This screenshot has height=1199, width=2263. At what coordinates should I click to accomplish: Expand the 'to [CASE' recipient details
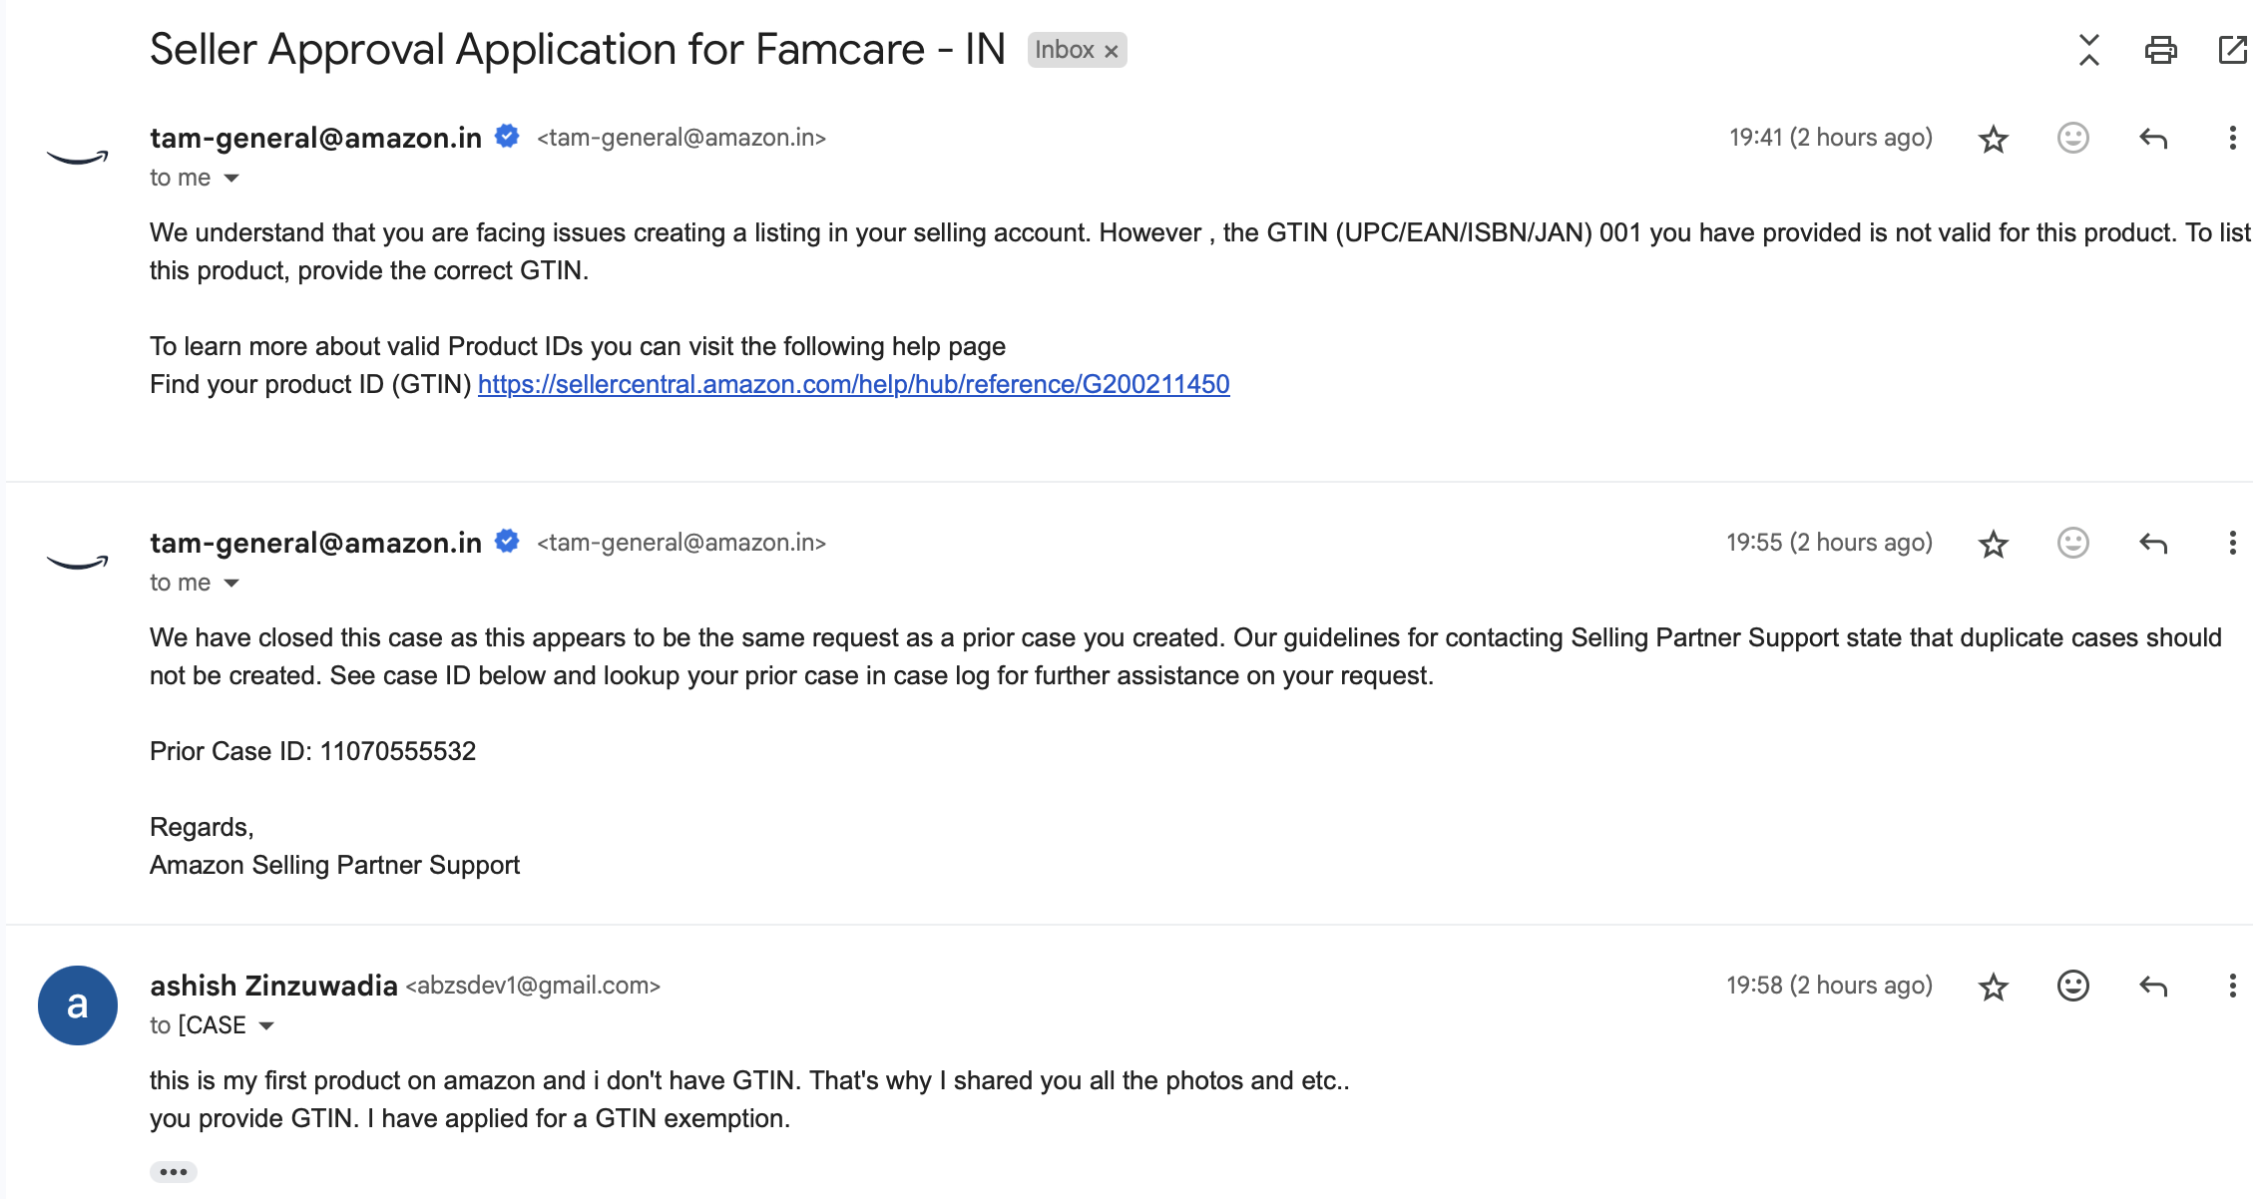[266, 1026]
